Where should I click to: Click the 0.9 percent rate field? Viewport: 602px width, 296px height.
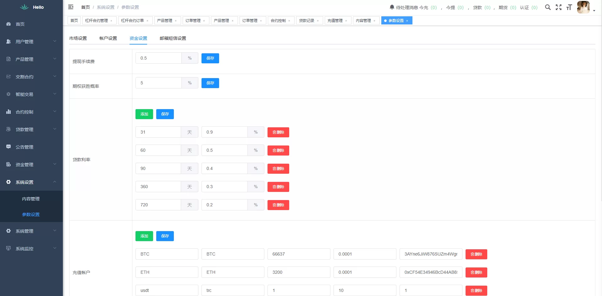tap(224, 132)
